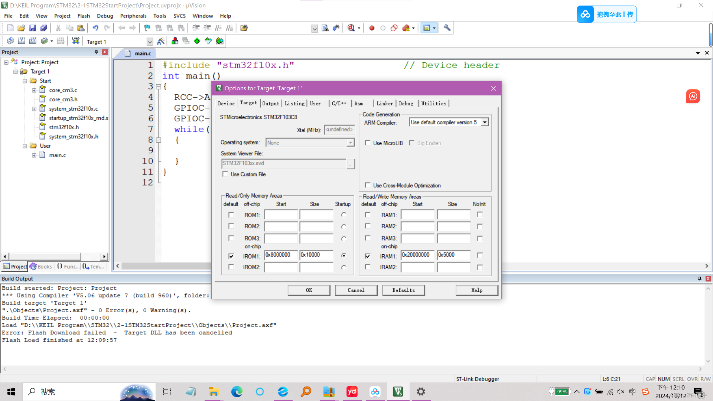The height and width of the screenshot is (401, 713).
Task: Click the Manage Project Items icon
Action: [175, 41]
